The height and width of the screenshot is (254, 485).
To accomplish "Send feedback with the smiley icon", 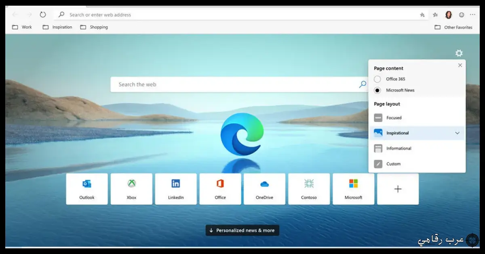I will pyautogui.click(x=462, y=15).
